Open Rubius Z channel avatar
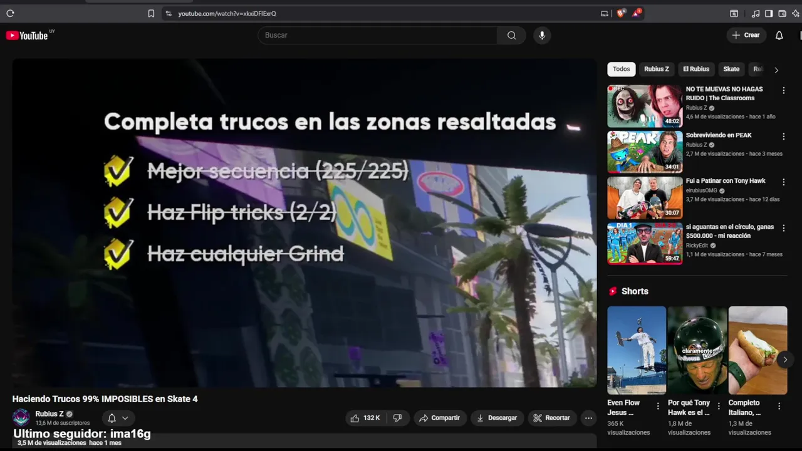 [x=21, y=418]
